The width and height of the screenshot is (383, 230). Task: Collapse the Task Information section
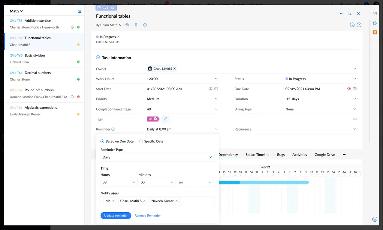pos(98,58)
